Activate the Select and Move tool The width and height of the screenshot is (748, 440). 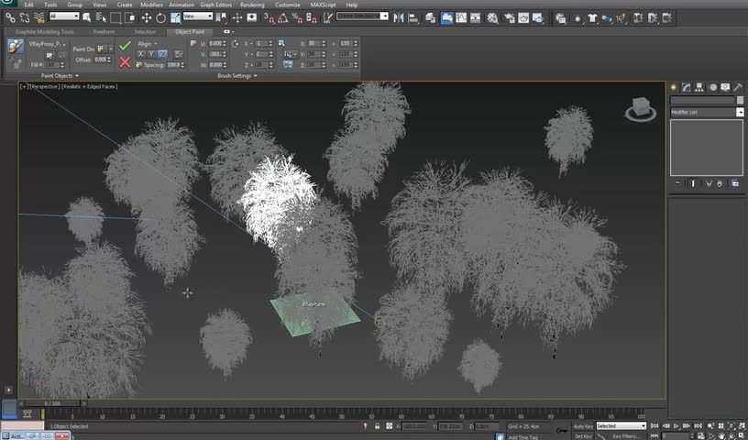click(148, 16)
